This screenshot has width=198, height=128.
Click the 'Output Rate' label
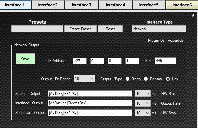171,103
